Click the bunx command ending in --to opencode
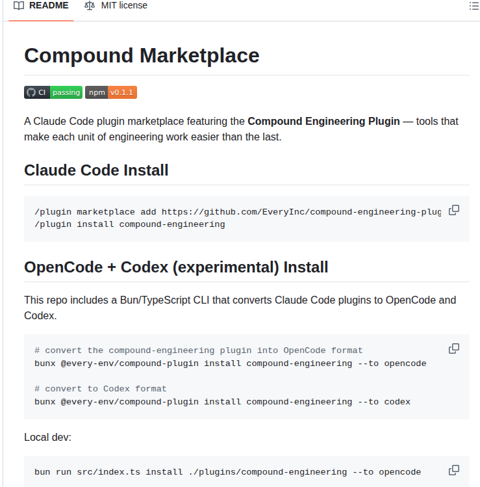The height and width of the screenshot is (487, 480). coord(230,363)
